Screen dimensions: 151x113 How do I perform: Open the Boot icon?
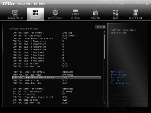tap(115, 13)
